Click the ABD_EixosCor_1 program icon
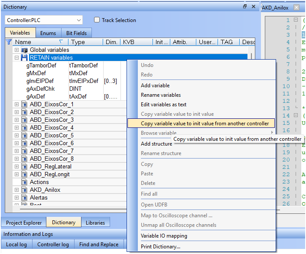The height and width of the screenshot is (254, 306). [x=24, y=105]
